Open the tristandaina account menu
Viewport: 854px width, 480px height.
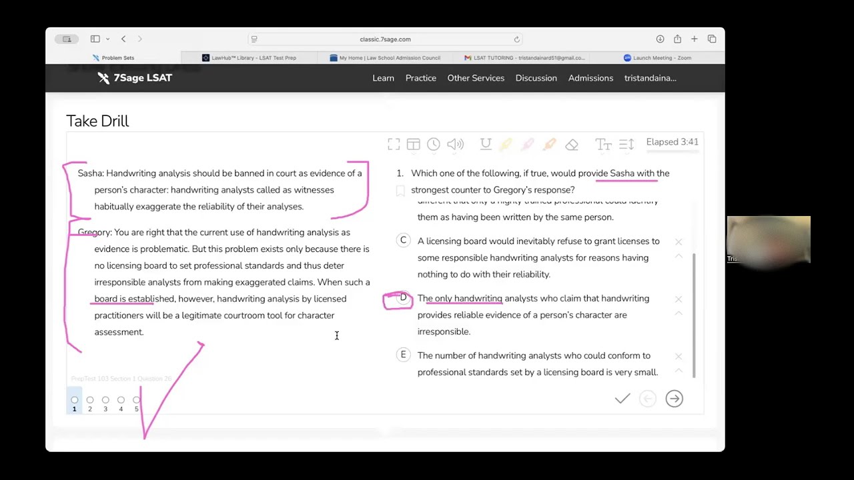pos(650,78)
